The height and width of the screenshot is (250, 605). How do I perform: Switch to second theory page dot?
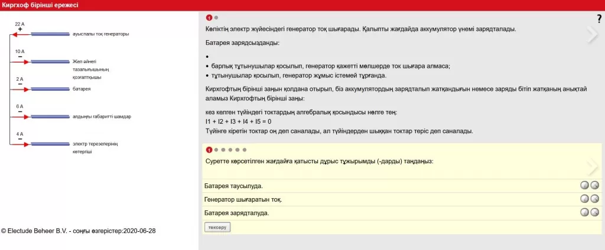click(x=216, y=18)
